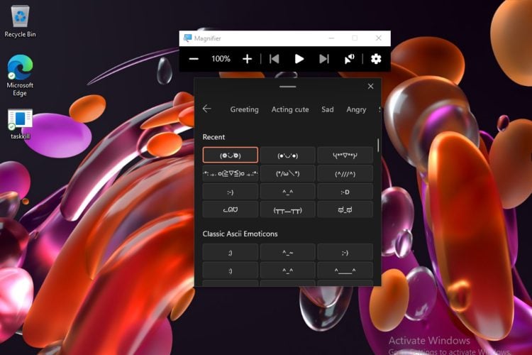Image resolution: width=532 pixels, height=355 pixels.
Task: Zoom out with Magnifier minus button
Action: pyautogui.click(x=194, y=59)
